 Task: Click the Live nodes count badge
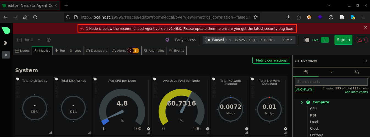(x=325, y=40)
